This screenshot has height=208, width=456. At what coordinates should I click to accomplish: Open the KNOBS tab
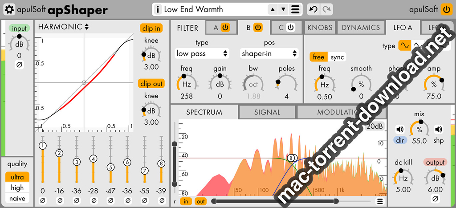tap(320, 28)
